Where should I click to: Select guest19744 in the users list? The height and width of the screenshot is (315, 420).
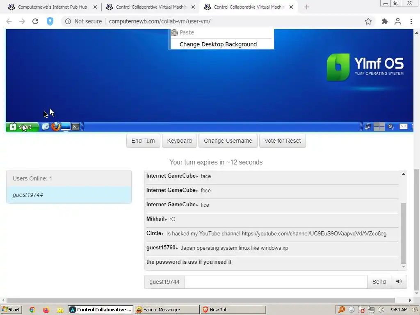tap(69, 195)
